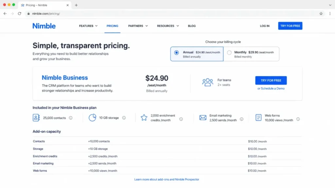
Task: Click the site lock icon in the address bar
Action: [28, 13]
